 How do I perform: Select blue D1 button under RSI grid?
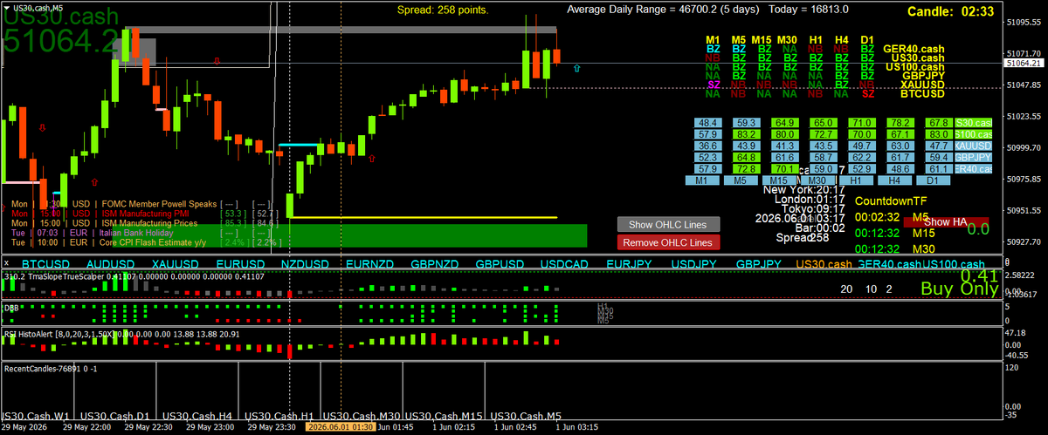pos(933,180)
